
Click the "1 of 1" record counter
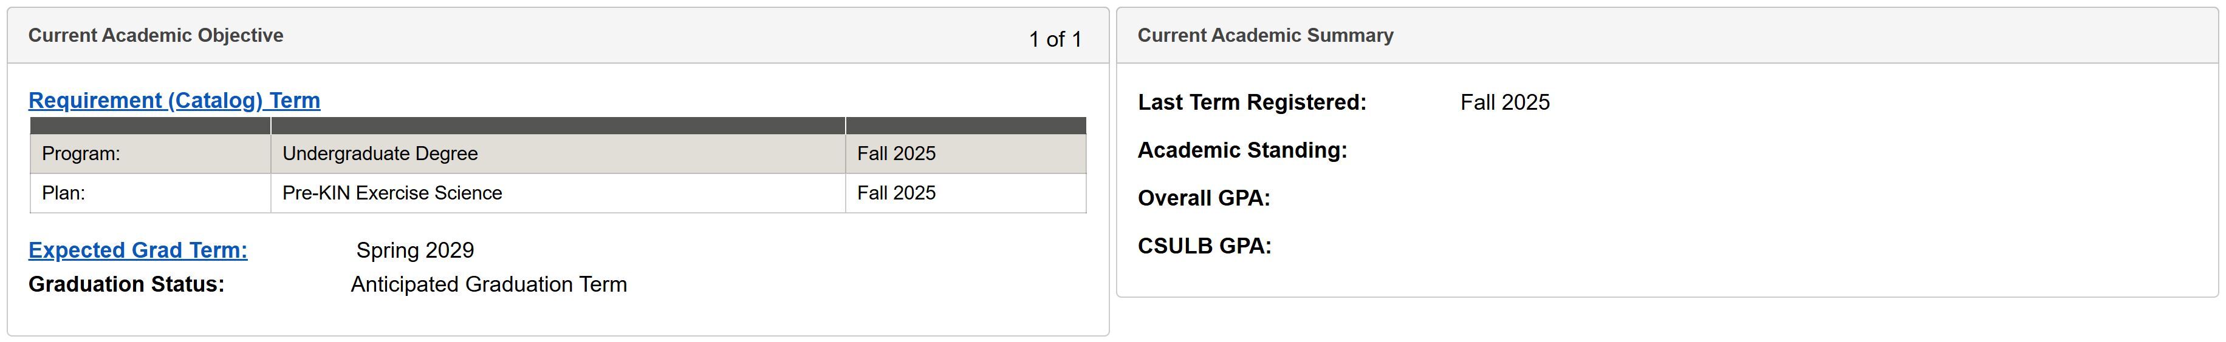point(1054,39)
